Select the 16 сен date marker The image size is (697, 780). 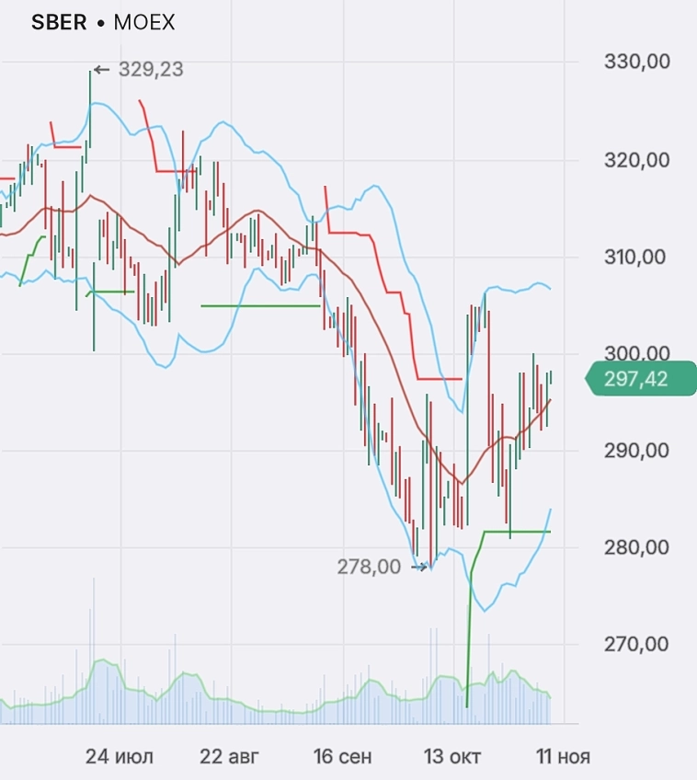[342, 757]
